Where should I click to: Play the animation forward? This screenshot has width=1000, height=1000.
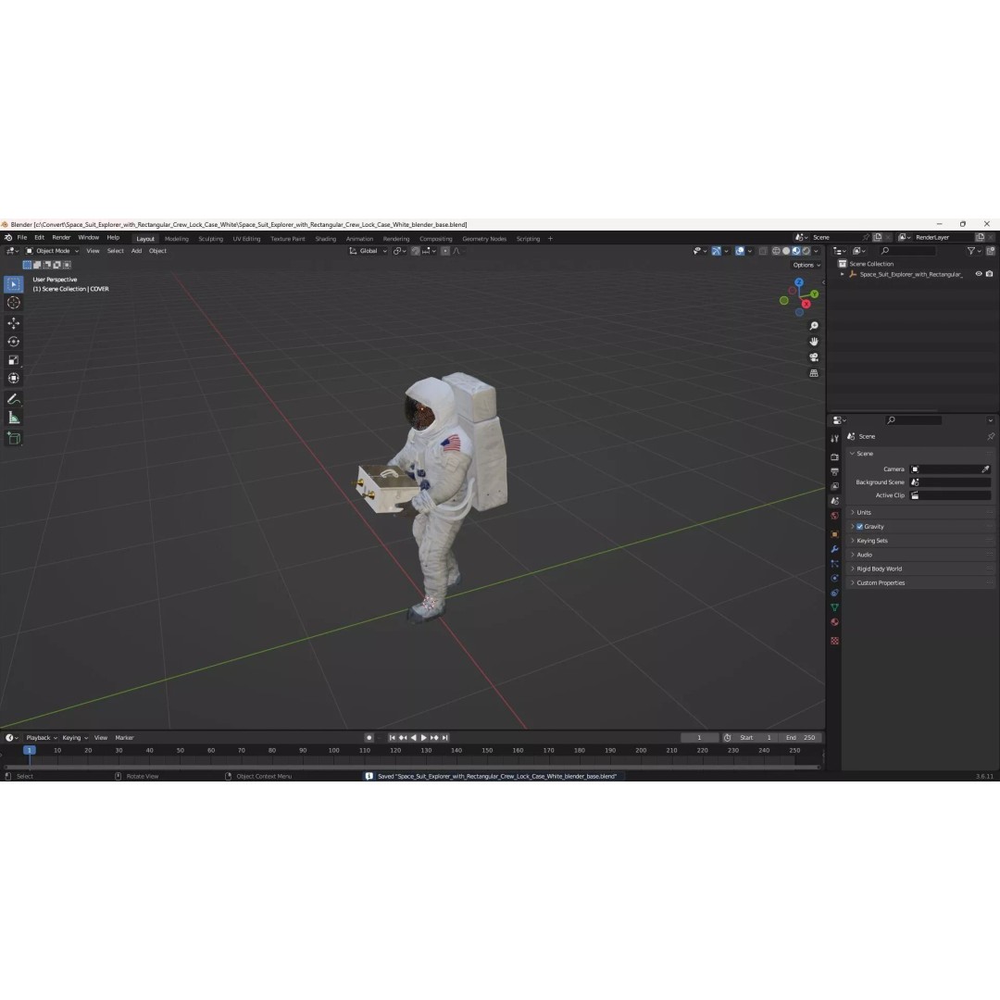coord(424,738)
